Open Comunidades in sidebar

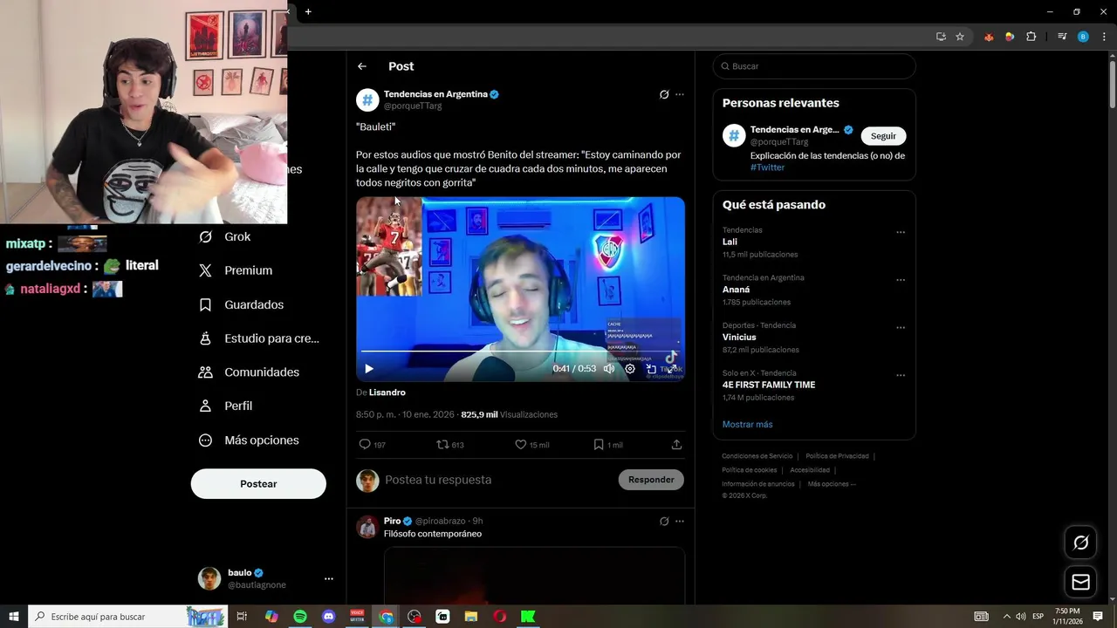(x=249, y=372)
